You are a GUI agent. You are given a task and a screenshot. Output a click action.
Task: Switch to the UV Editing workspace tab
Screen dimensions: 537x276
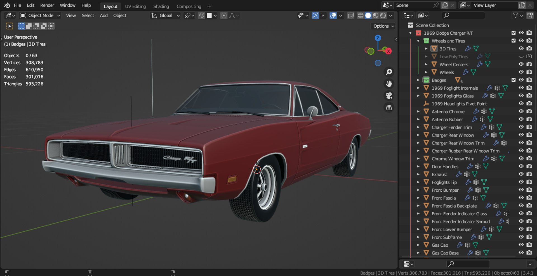(x=135, y=6)
